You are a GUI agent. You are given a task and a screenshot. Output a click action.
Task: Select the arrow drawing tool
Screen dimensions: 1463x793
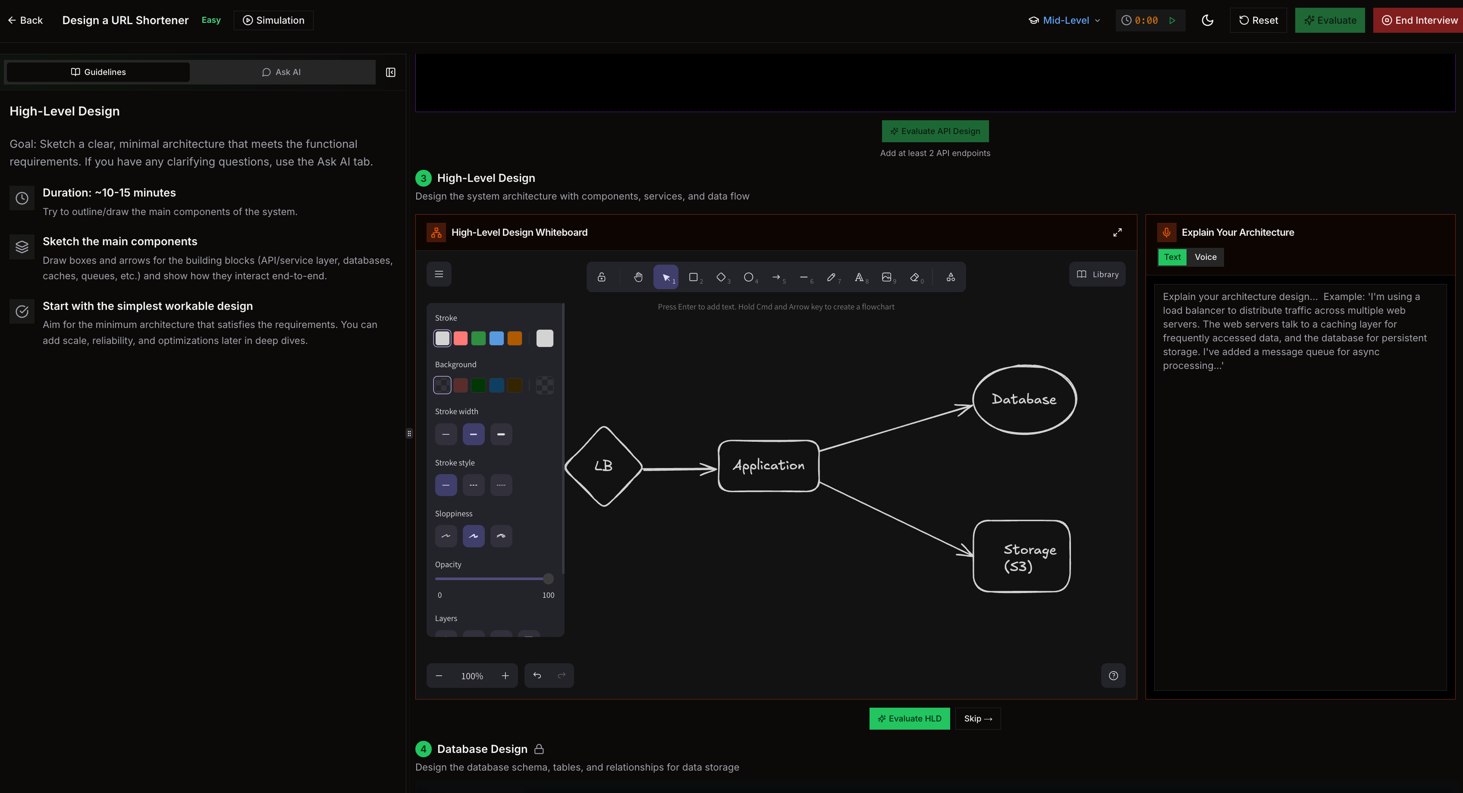coord(776,277)
